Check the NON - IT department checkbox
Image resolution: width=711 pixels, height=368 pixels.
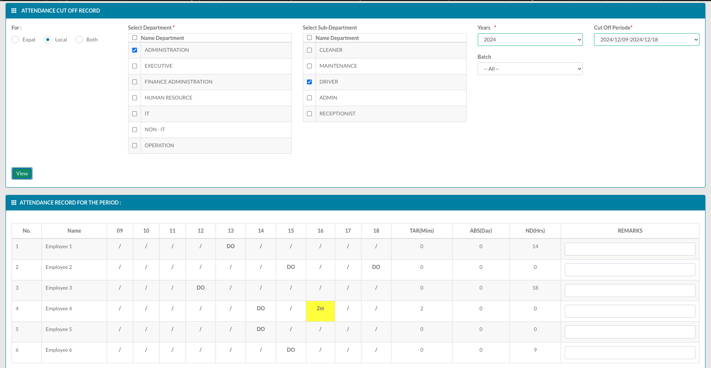135,129
